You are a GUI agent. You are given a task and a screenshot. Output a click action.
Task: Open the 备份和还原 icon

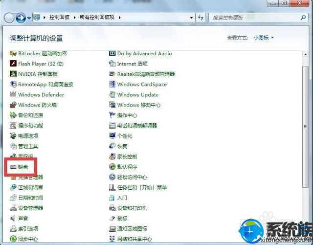coord(13,115)
